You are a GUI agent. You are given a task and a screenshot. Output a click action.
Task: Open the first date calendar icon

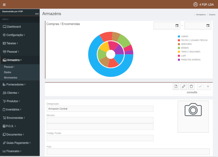tap(177, 26)
